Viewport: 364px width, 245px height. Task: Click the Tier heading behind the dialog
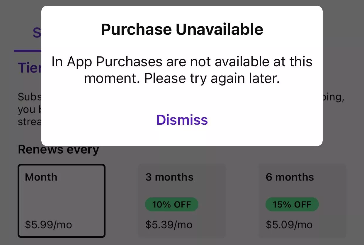[x=28, y=68]
